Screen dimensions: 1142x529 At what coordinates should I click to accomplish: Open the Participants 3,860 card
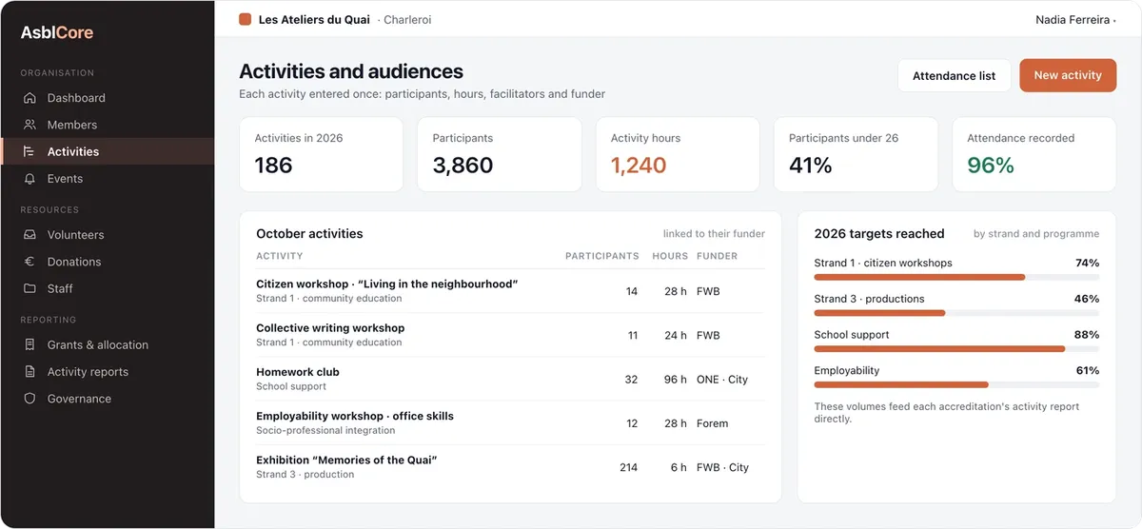coord(500,154)
